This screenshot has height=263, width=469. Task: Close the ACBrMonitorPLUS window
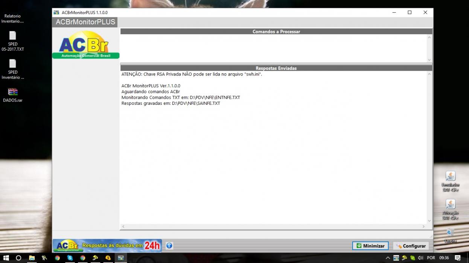click(x=425, y=12)
